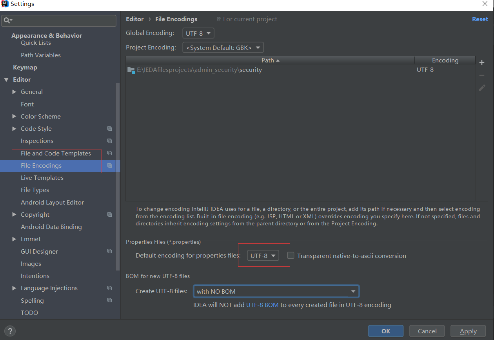Close the Settings dialog window
This screenshot has width=494, height=340.
pos(485,4)
